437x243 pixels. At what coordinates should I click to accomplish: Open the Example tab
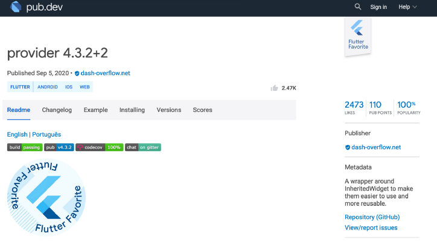95,110
